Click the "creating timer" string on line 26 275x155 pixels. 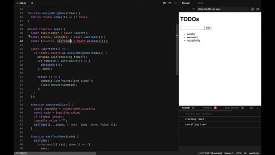point(70,57)
